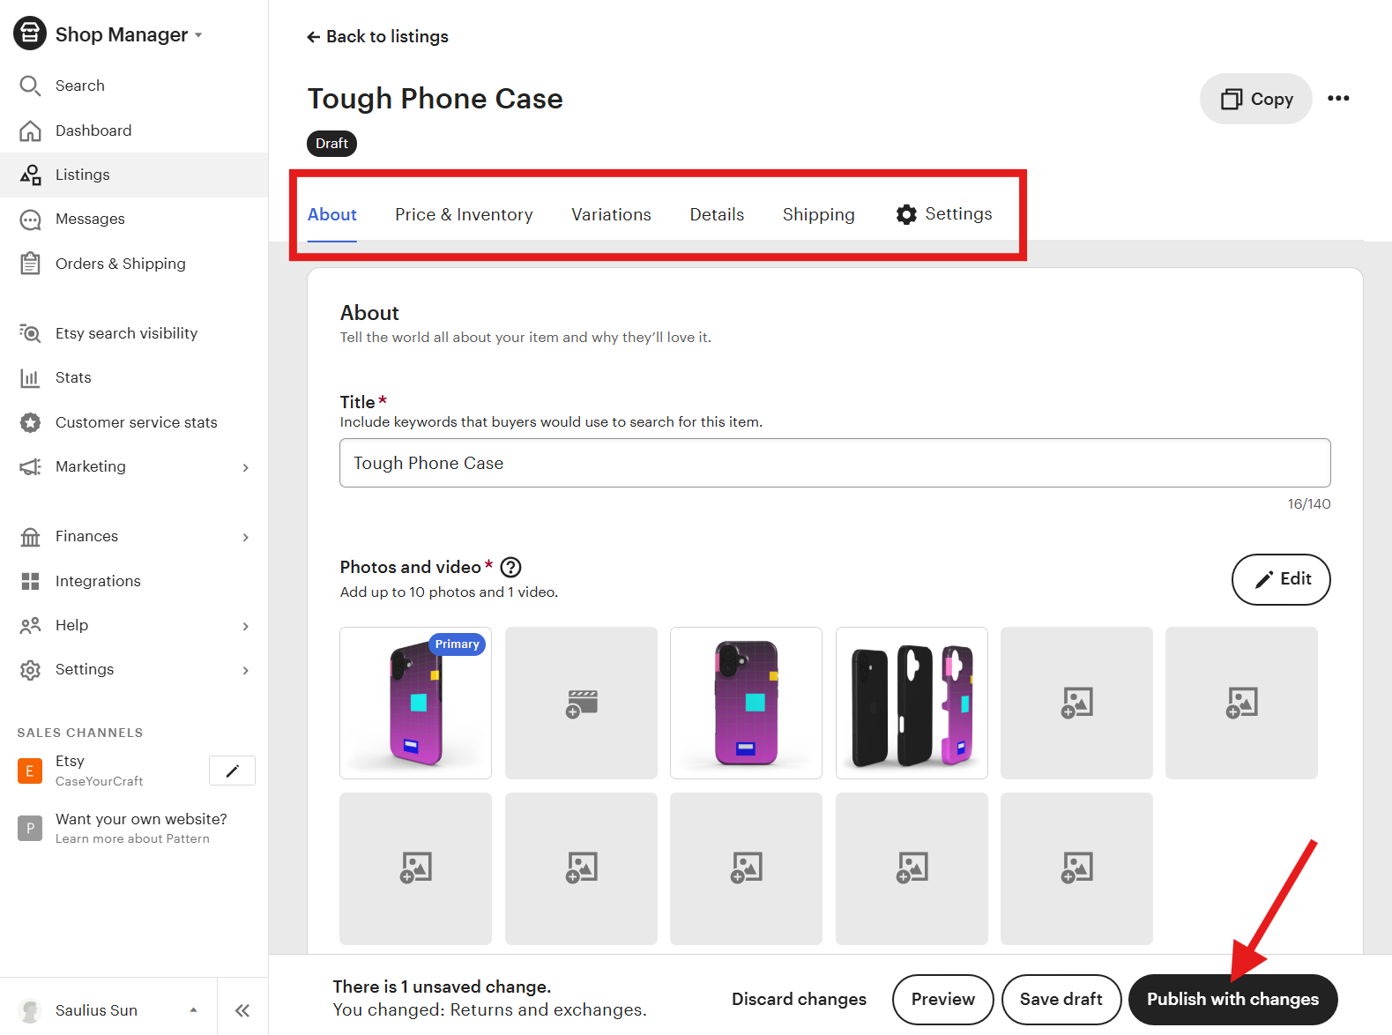Open the three-dots more options menu
This screenshot has height=1035, width=1392.
point(1337,98)
